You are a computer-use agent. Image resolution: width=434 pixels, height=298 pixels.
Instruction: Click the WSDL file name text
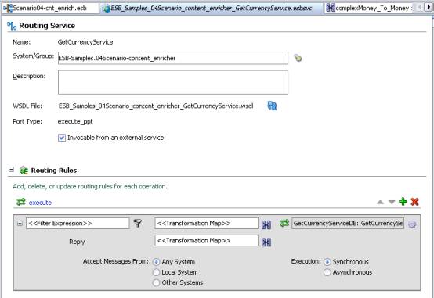(156, 106)
